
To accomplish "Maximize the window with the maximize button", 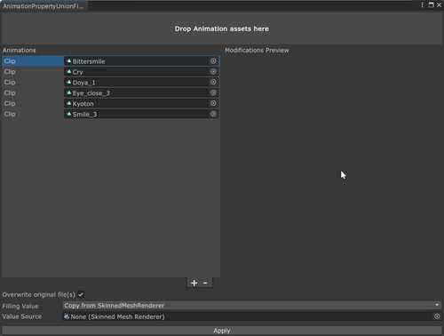I will pyautogui.click(x=431, y=5).
